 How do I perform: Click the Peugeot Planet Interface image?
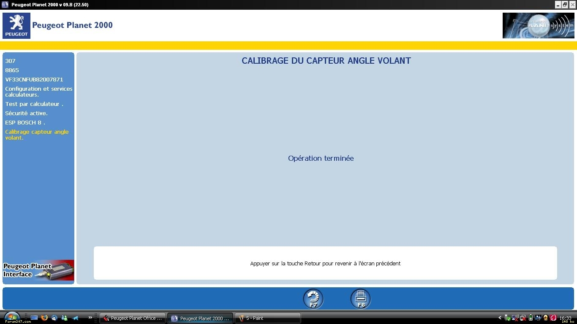(38, 270)
